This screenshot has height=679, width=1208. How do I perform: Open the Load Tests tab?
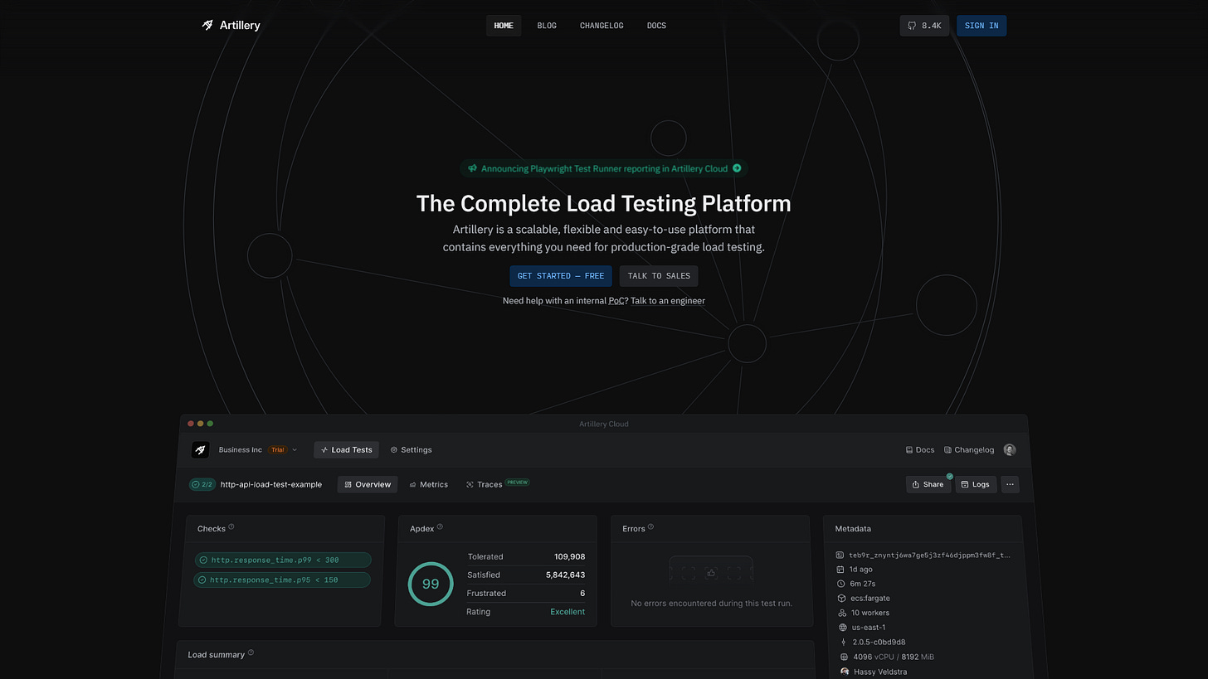346,450
